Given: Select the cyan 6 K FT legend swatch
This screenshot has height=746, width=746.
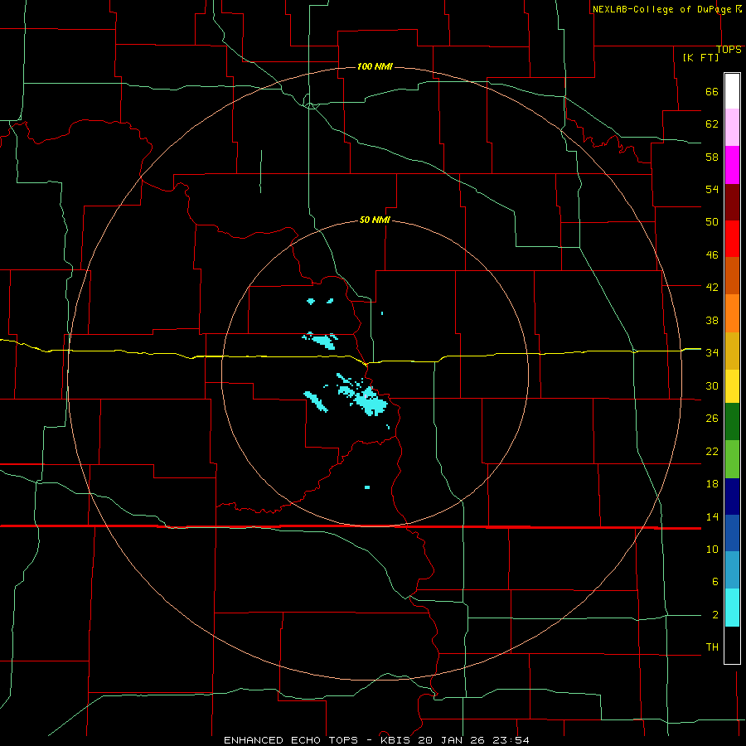Looking at the screenshot, I should pos(732,608).
